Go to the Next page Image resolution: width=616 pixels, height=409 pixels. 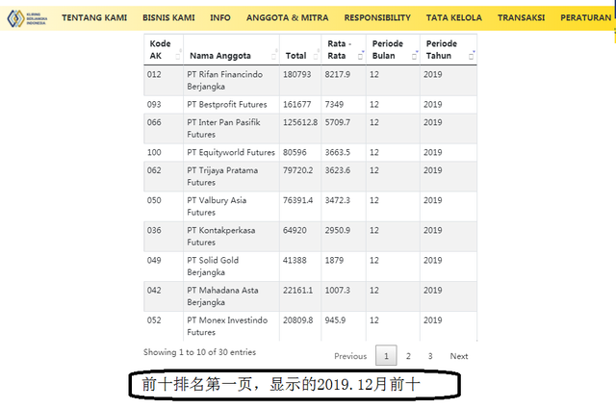coord(459,356)
